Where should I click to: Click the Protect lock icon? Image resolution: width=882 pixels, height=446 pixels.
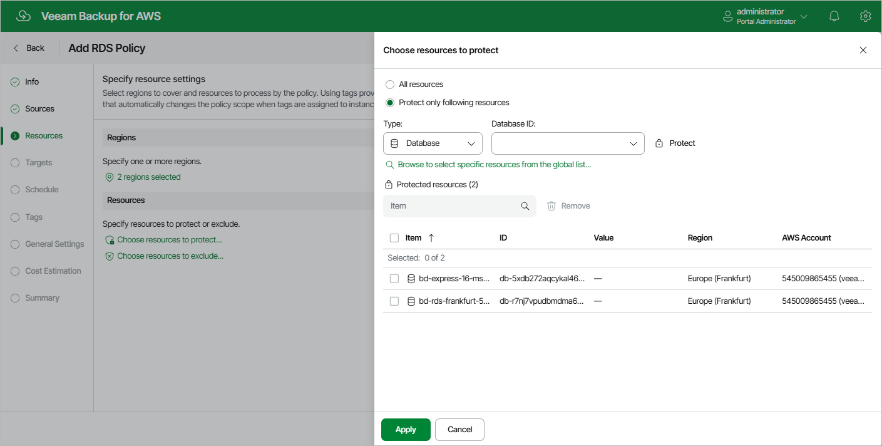(x=659, y=143)
